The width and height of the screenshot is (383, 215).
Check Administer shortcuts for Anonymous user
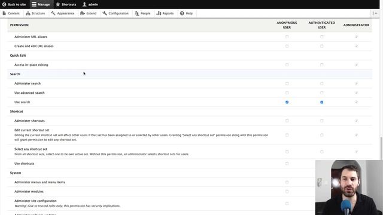click(287, 121)
